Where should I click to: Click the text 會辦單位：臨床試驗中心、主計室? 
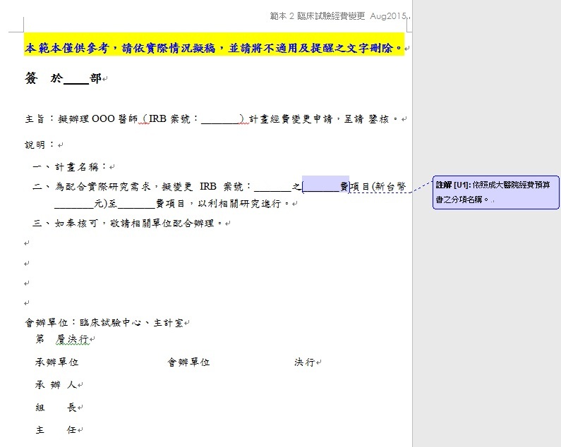coord(104,323)
